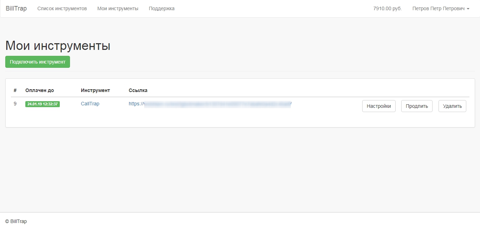This screenshot has width=480, height=229.
Task: Go to Мои инструменты in navbar
Action: tap(118, 8)
